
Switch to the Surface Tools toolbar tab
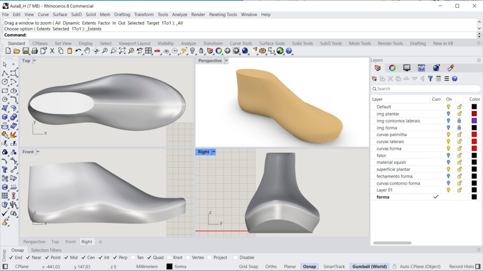click(x=272, y=43)
